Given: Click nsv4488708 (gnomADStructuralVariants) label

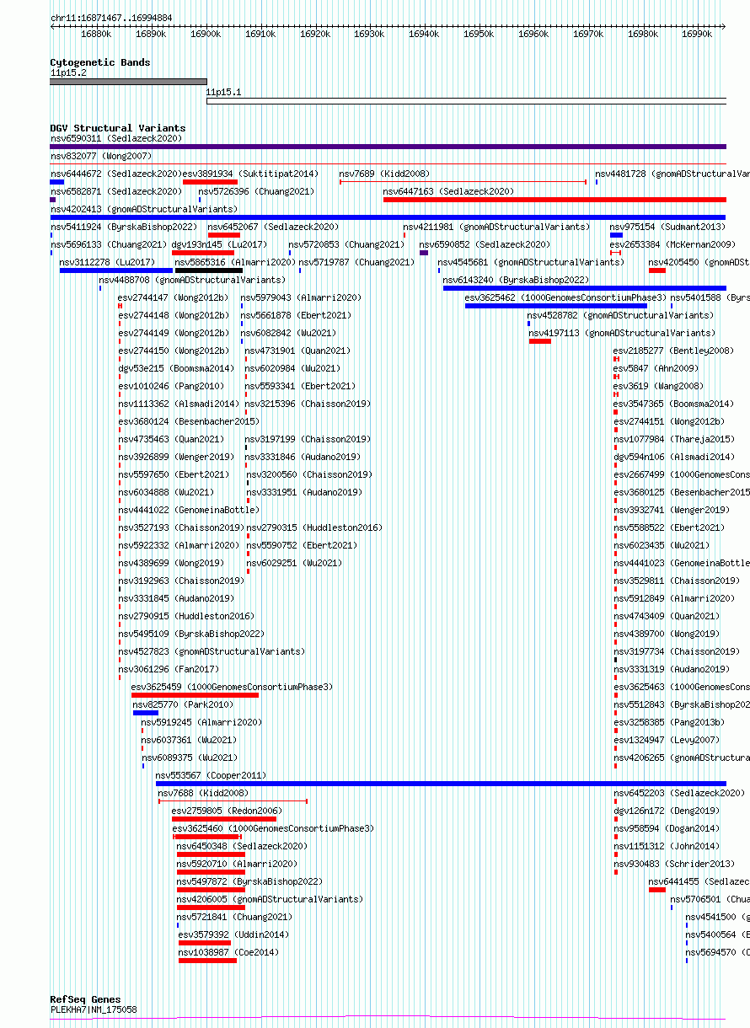Looking at the screenshot, I should tap(192, 280).
